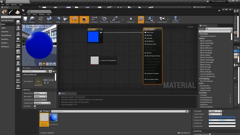Open View Options in content browser
This screenshot has height=135, width=240.
click(184, 133)
